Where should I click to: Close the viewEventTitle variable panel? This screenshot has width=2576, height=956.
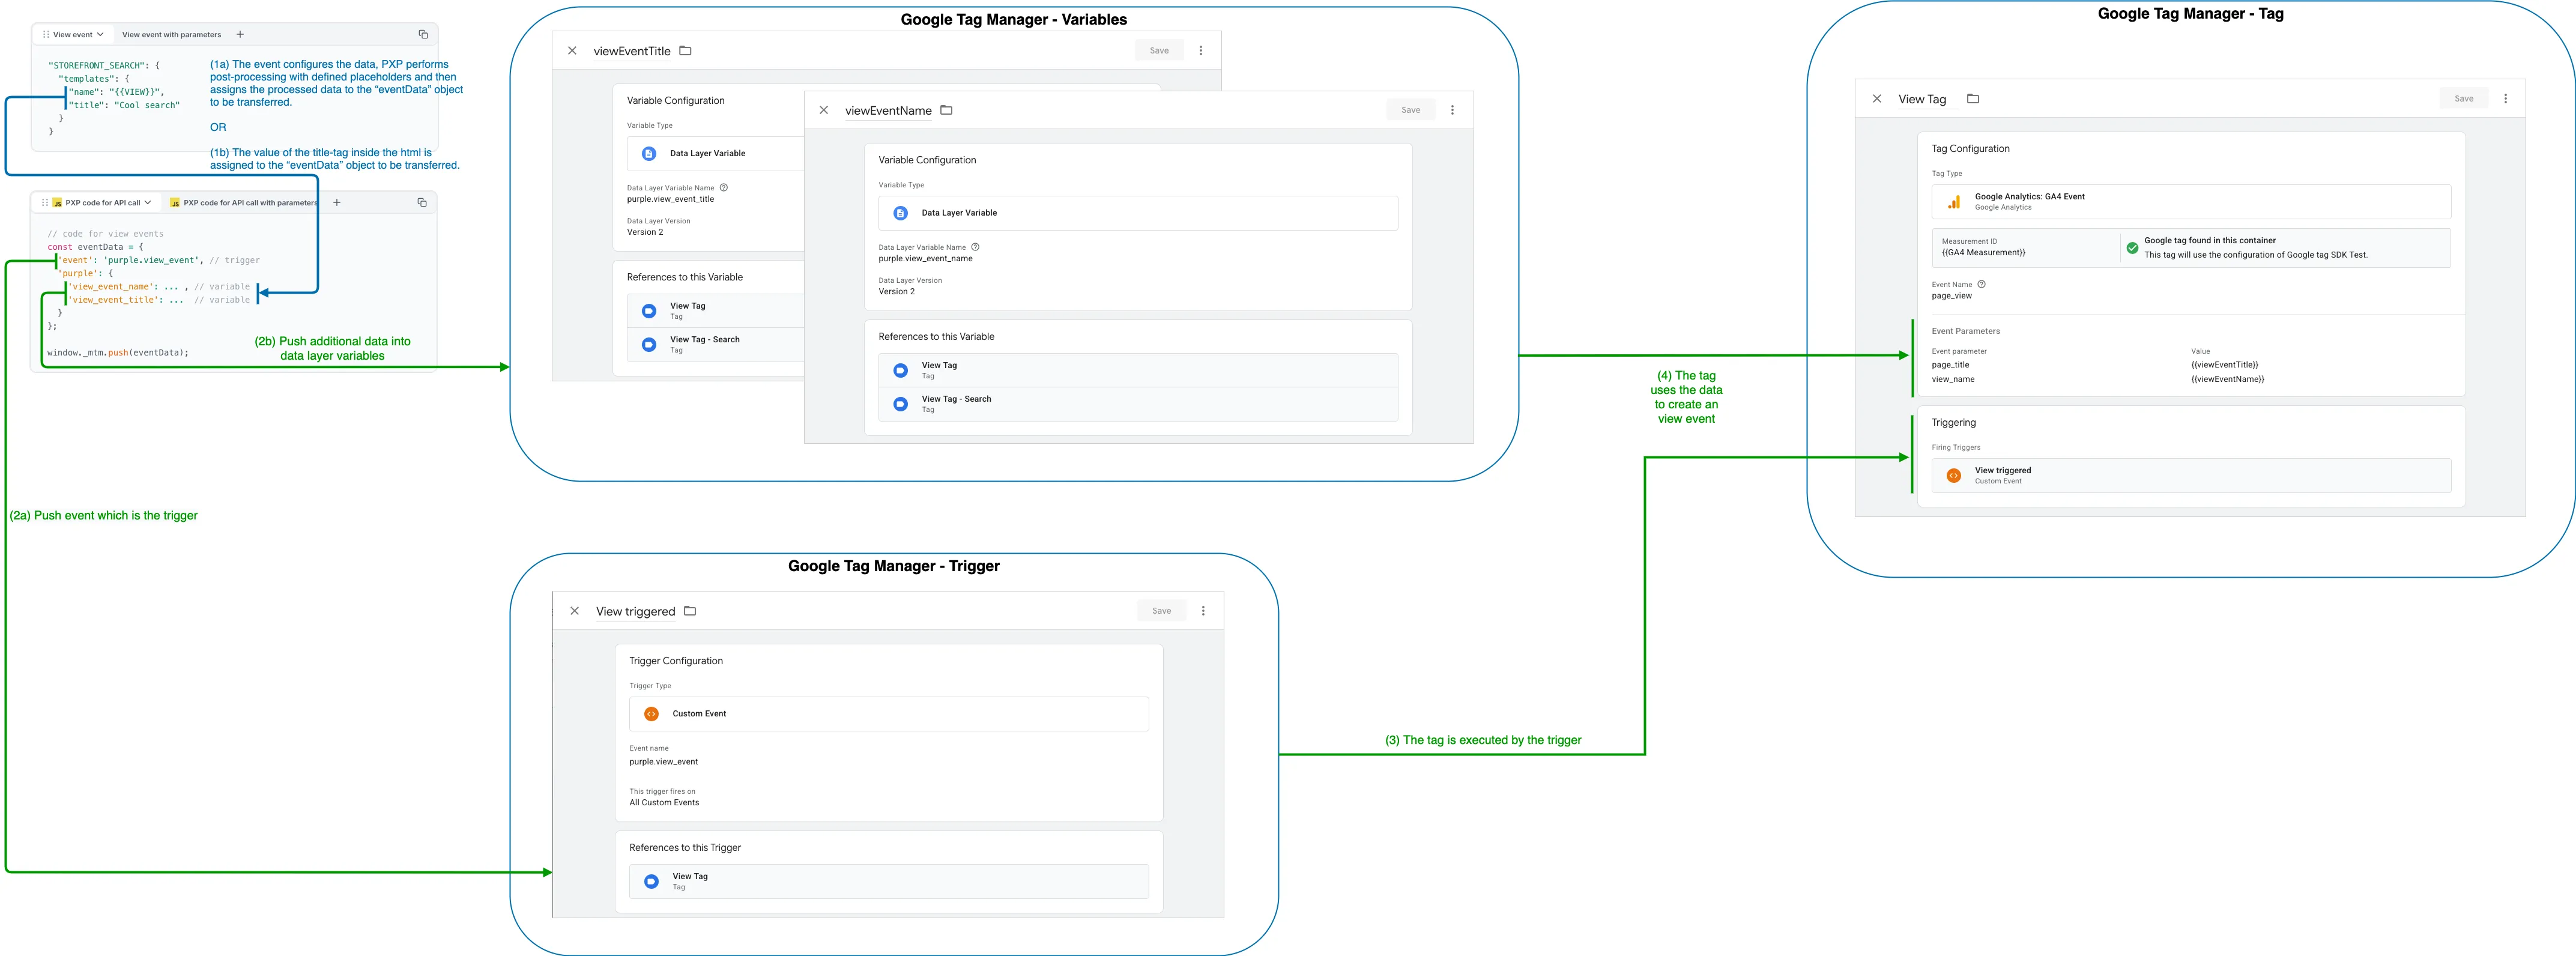(572, 50)
